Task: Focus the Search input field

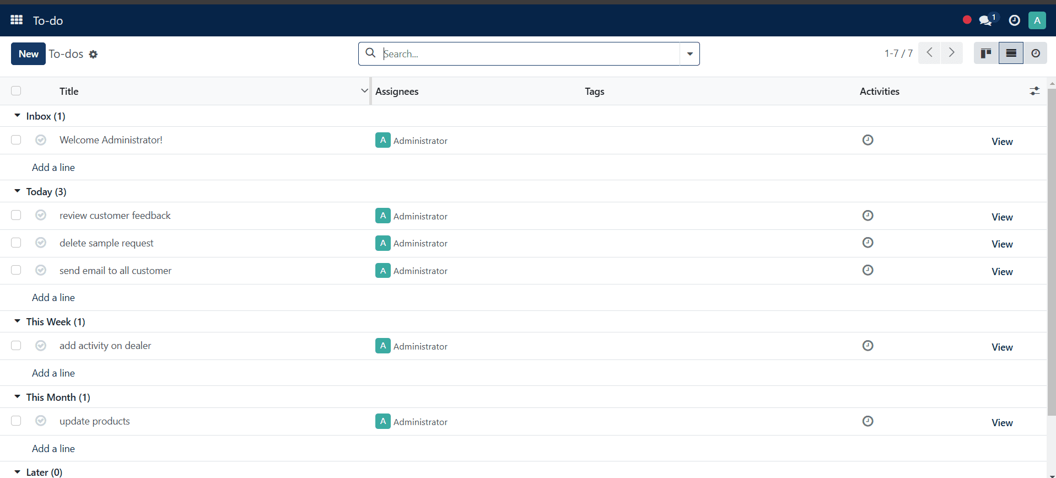Action: (530, 54)
